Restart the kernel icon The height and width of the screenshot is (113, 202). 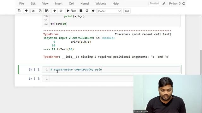[87, 11]
